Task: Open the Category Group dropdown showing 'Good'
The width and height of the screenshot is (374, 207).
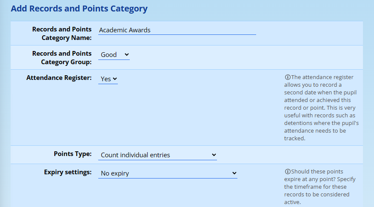Action: point(114,55)
